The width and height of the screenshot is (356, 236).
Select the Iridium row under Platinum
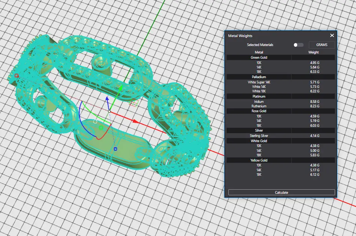259,102
